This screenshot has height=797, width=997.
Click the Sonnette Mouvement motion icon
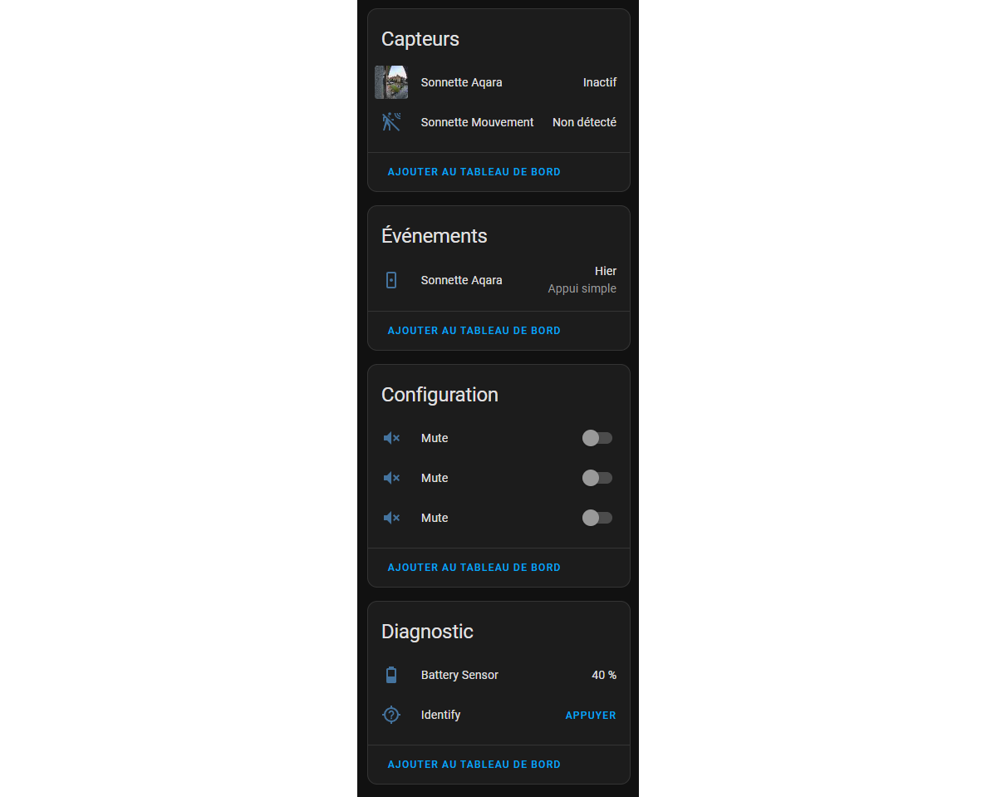[x=391, y=122]
